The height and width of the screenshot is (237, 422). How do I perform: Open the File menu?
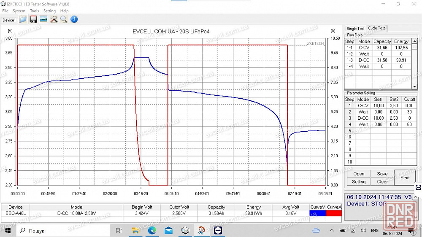5,11
